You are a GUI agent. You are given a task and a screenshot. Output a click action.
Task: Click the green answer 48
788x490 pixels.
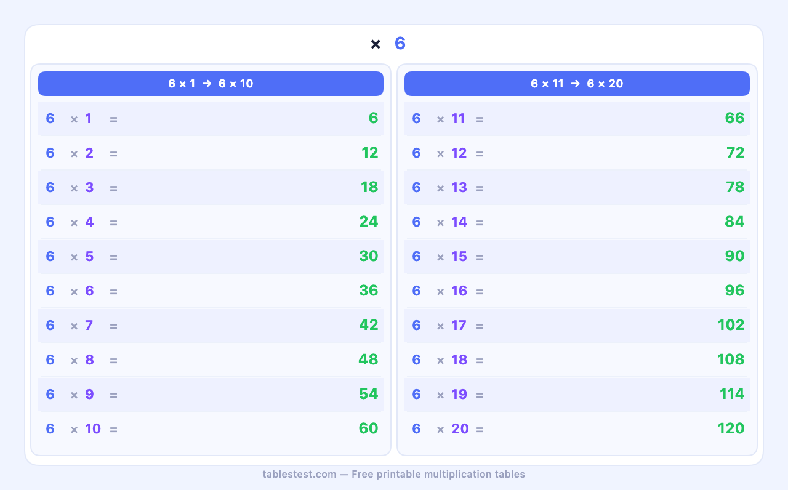pyautogui.click(x=368, y=359)
